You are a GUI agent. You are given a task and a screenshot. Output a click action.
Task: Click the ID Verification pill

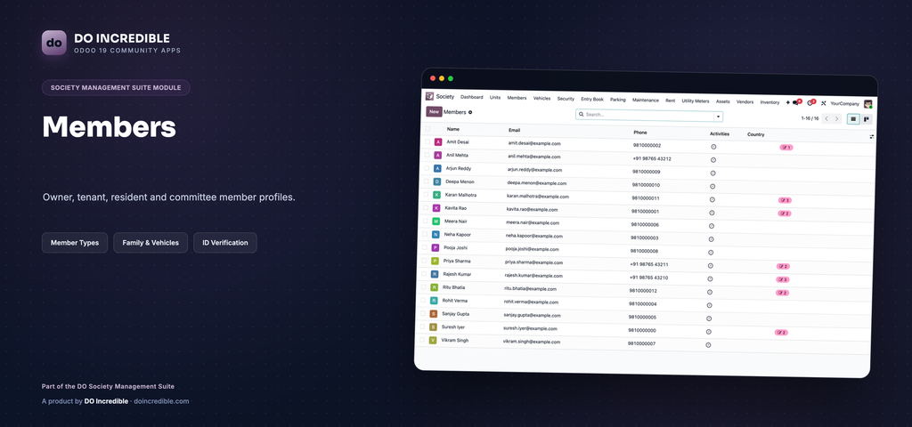pos(225,243)
